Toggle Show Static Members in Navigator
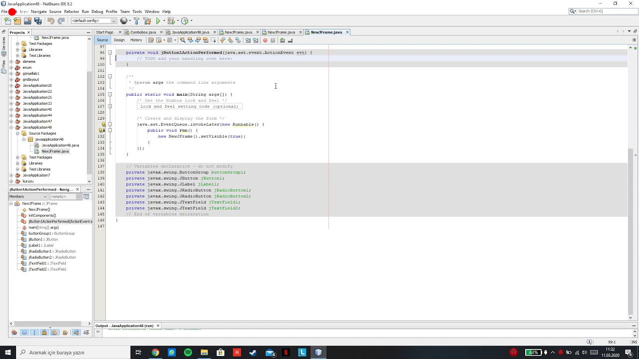639x359 pixels. click(x=34, y=333)
